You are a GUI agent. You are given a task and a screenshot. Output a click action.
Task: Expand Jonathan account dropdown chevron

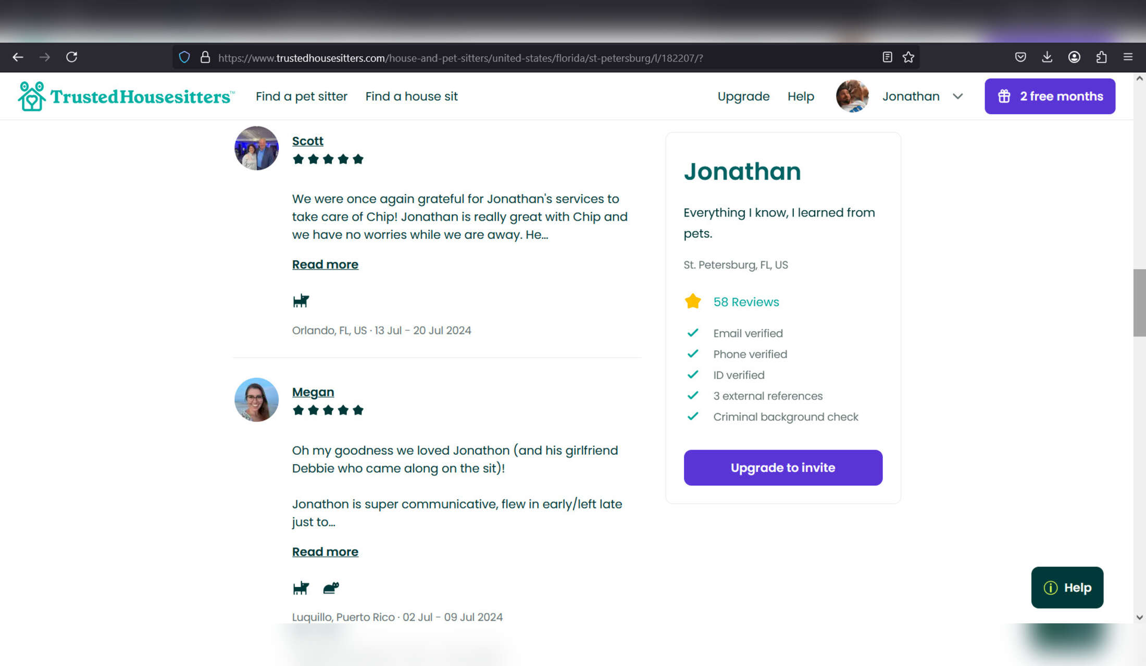tap(957, 96)
